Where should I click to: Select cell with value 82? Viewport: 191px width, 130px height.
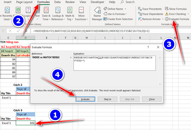[x=8, y=64]
